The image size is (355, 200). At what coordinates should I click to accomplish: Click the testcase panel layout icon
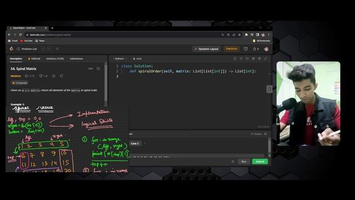pos(266,134)
